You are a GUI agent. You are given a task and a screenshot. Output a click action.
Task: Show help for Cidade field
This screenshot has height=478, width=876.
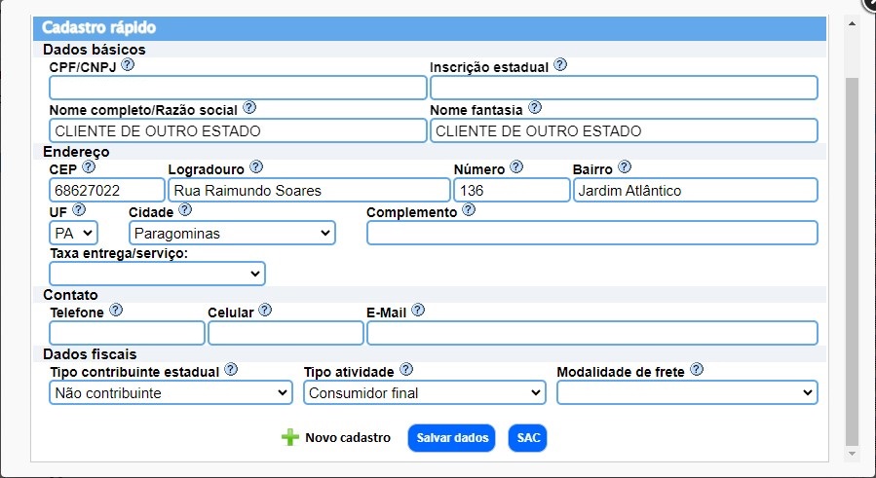(x=185, y=209)
